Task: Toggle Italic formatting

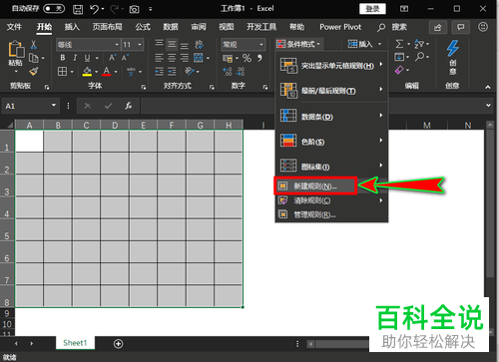Action: 75,58
